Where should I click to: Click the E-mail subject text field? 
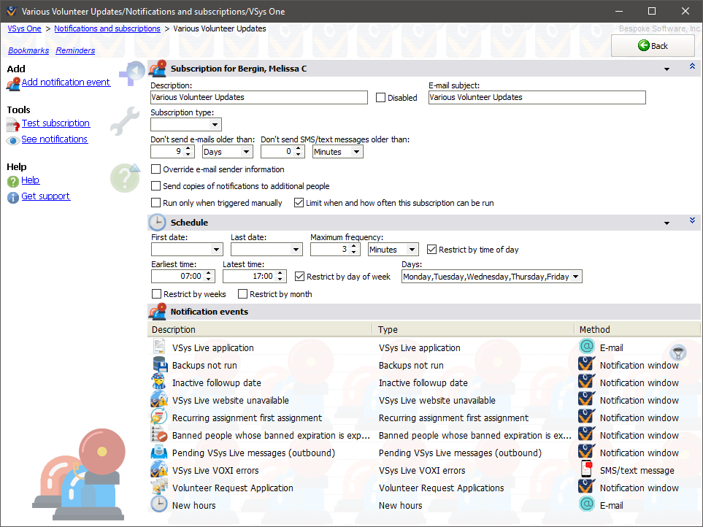pyautogui.click(x=537, y=97)
